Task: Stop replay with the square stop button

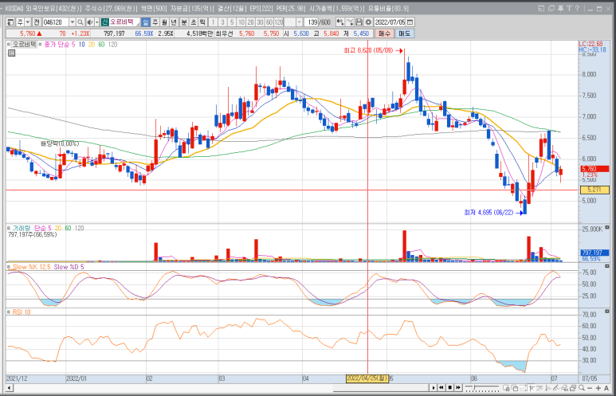Action: (x=450, y=388)
